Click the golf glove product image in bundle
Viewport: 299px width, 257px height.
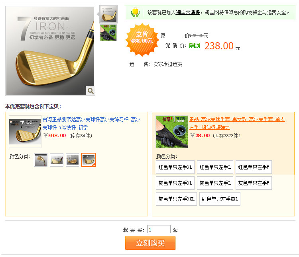coord(172,132)
